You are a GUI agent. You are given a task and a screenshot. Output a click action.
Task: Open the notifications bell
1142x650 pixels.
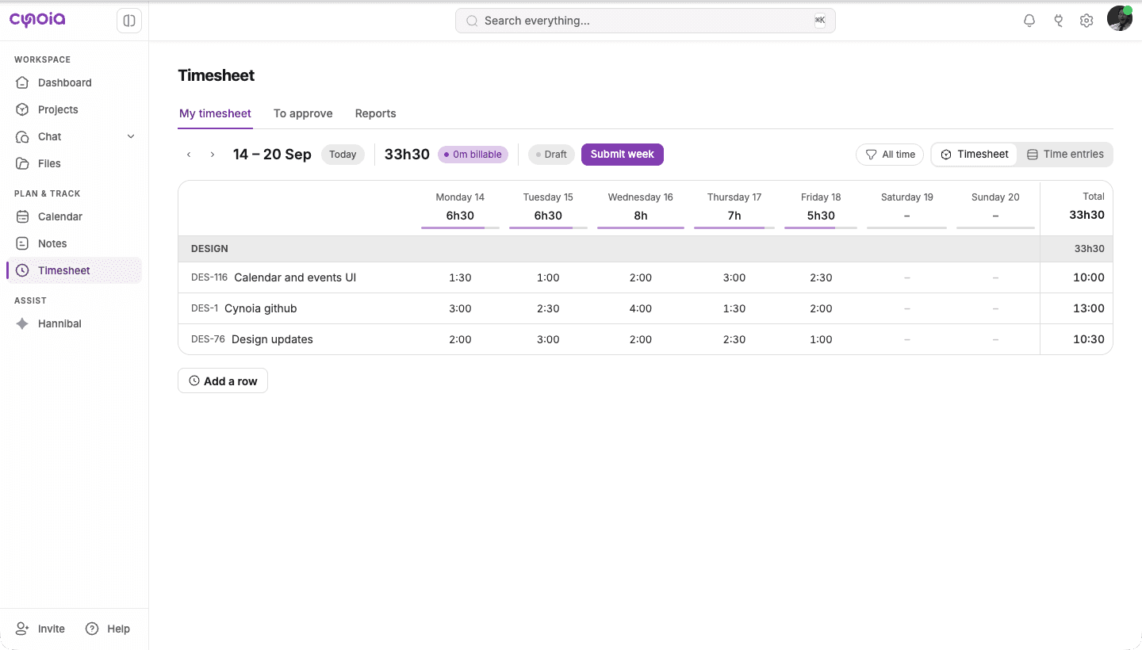pyautogui.click(x=1029, y=21)
